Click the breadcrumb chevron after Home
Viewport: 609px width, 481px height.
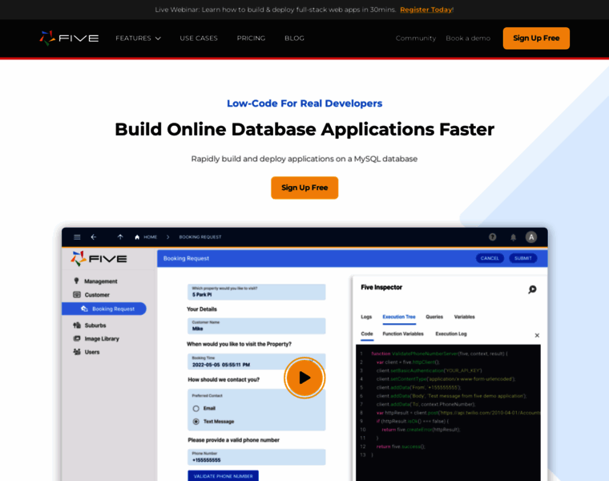(x=167, y=237)
